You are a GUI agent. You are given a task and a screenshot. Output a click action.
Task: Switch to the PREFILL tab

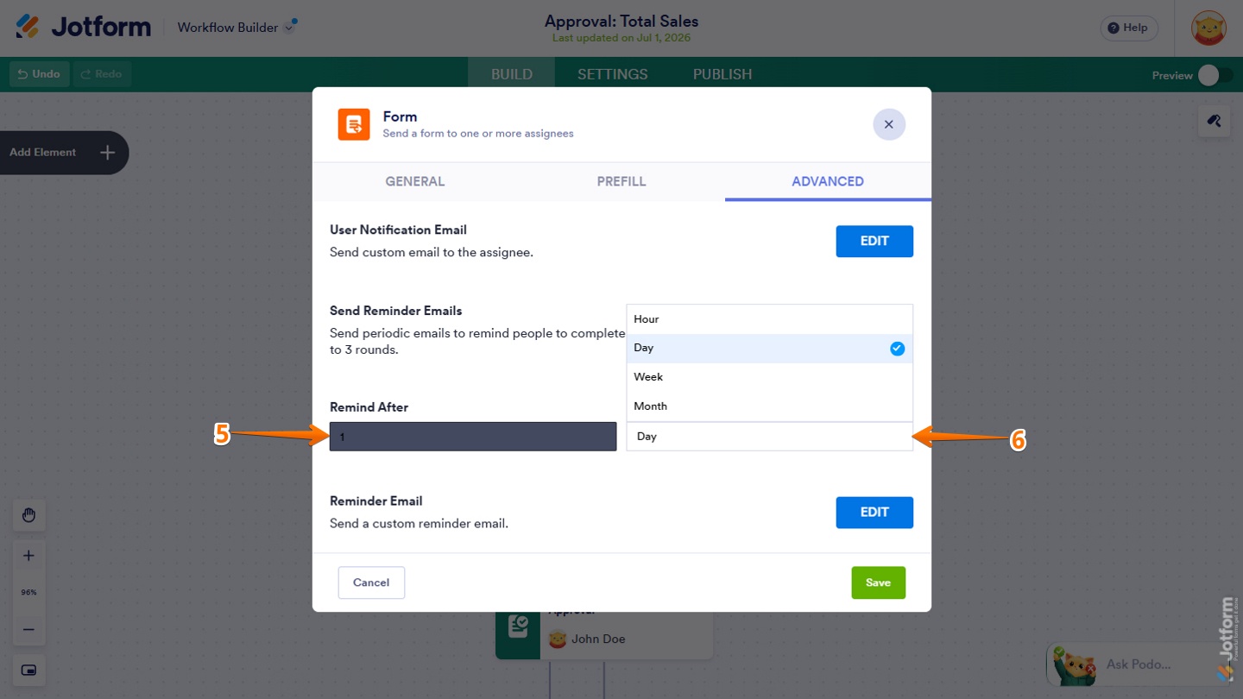[621, 181]
